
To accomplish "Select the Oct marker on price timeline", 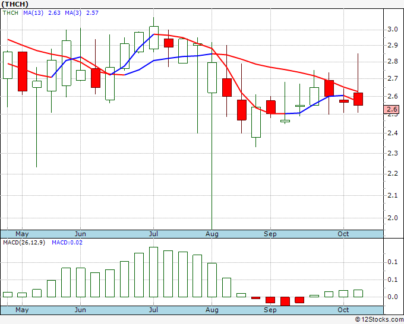I will [x=343, y=234].
